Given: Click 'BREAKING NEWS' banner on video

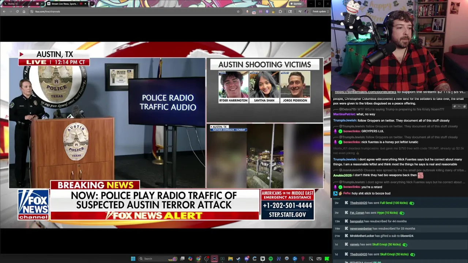Looking at the screenshot, I should 95,185.
